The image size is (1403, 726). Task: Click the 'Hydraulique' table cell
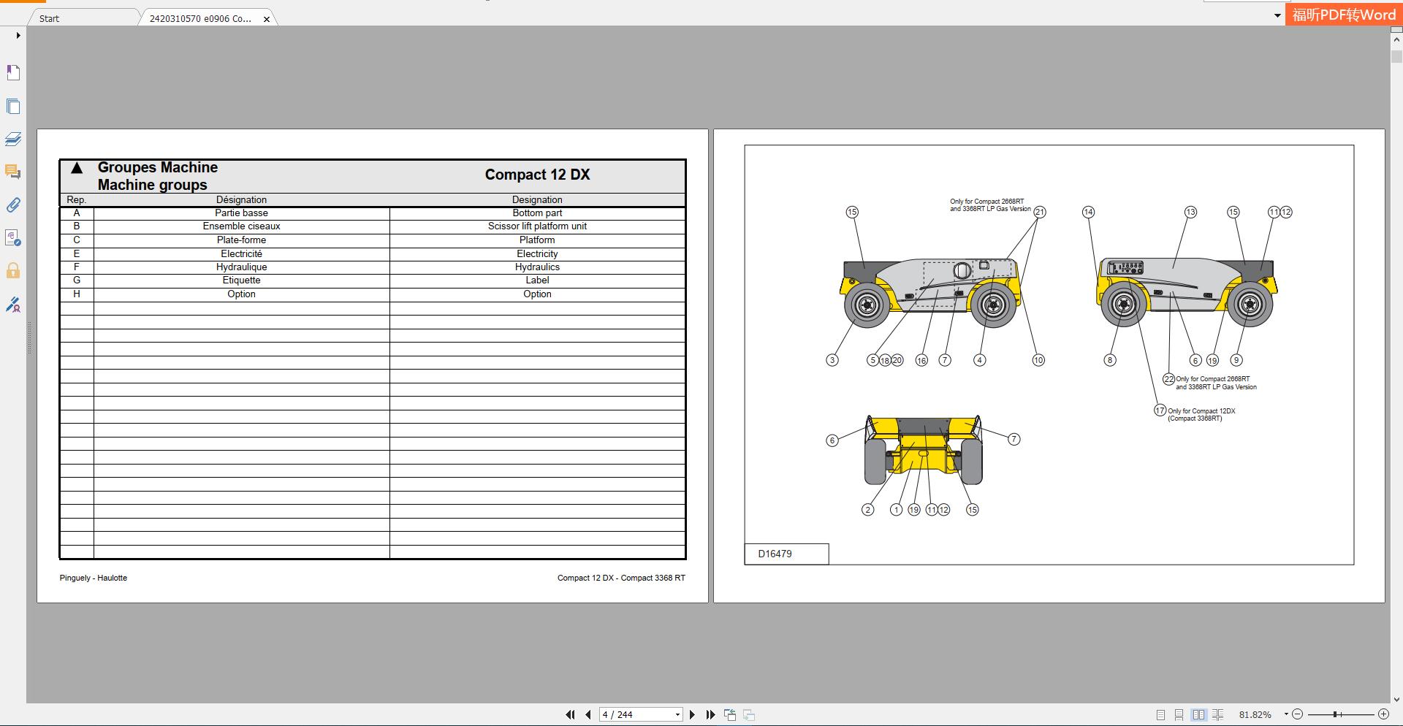[241, 267]
